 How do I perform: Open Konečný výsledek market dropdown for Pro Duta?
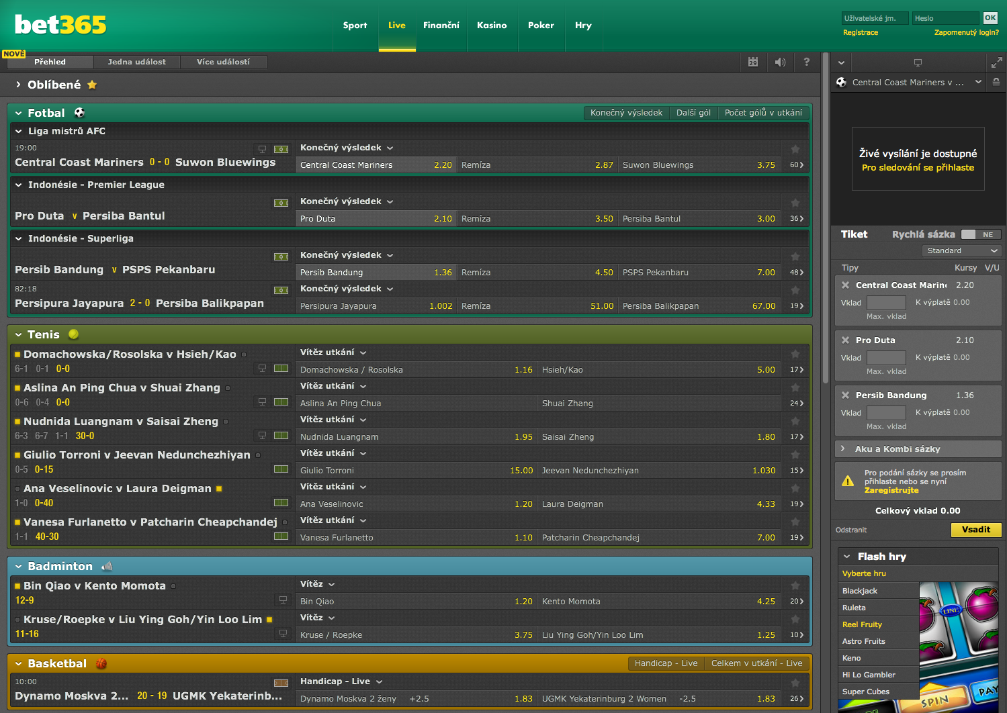tap(347, 201)
